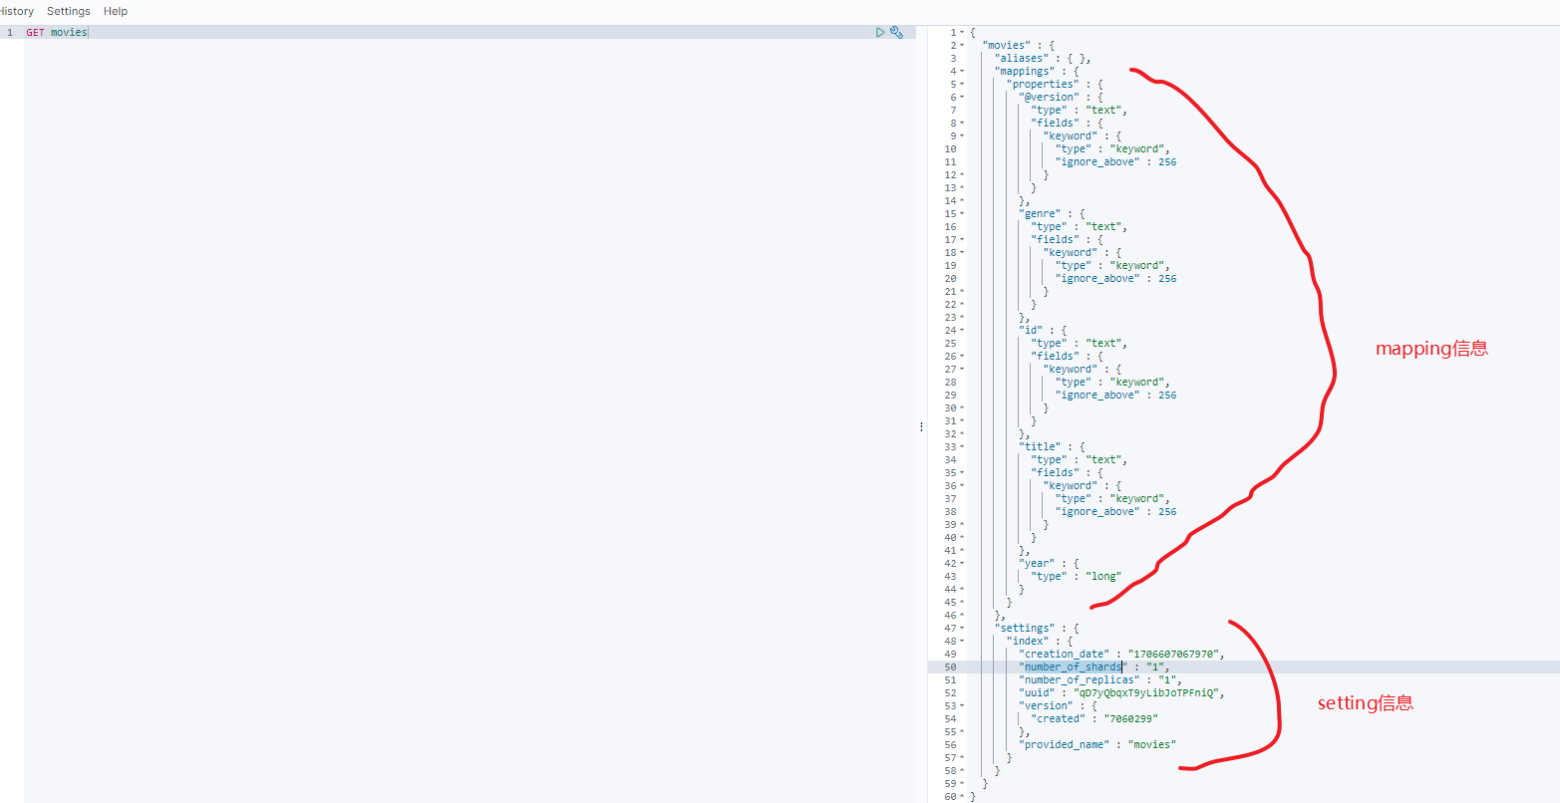This screenshot has height=803, width=1560.
Task: Open the wrench actions menu for the request
Action: tap(896, 32)
